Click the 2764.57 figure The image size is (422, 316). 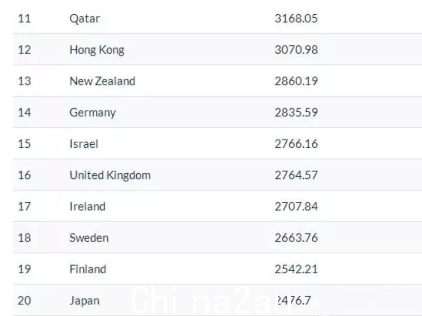[296, 175]
